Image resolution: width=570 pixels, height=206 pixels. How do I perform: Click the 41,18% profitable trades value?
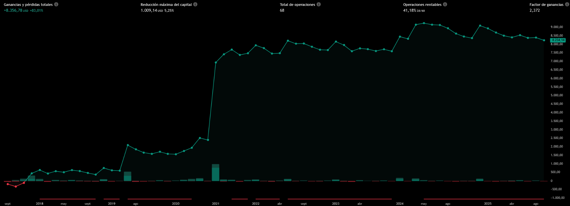coord(409,10)
